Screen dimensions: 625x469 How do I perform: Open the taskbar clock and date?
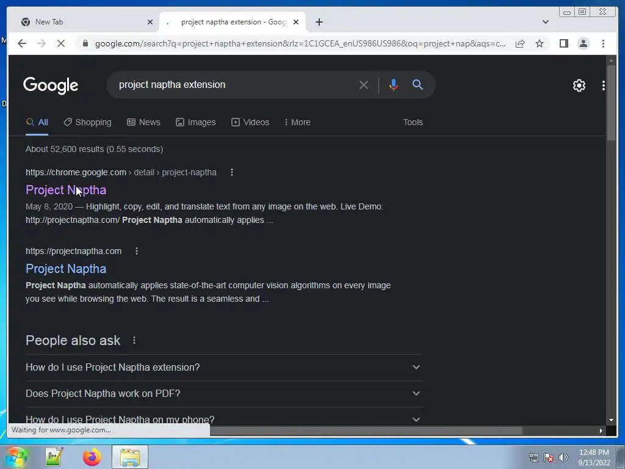(594, 457)
